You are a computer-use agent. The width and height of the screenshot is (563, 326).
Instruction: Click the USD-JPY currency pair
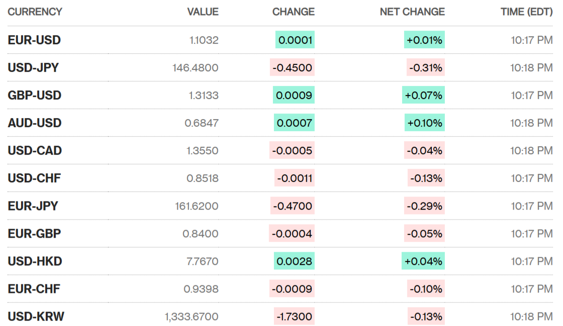pos(33,68)
